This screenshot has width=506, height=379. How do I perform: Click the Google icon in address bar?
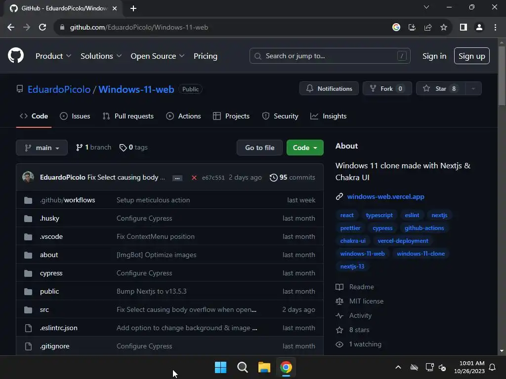[396, 28]
